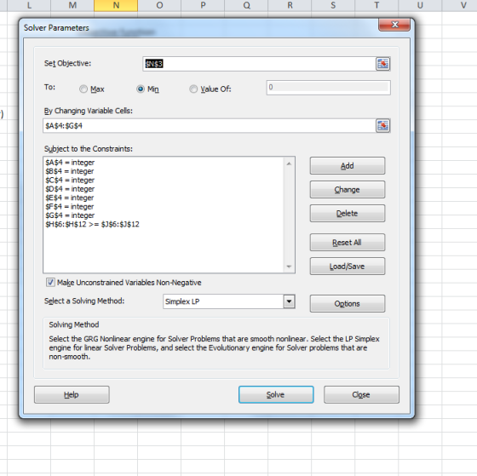
Task: Select column Q header in spreadsheet
Action: pos(246,5)
